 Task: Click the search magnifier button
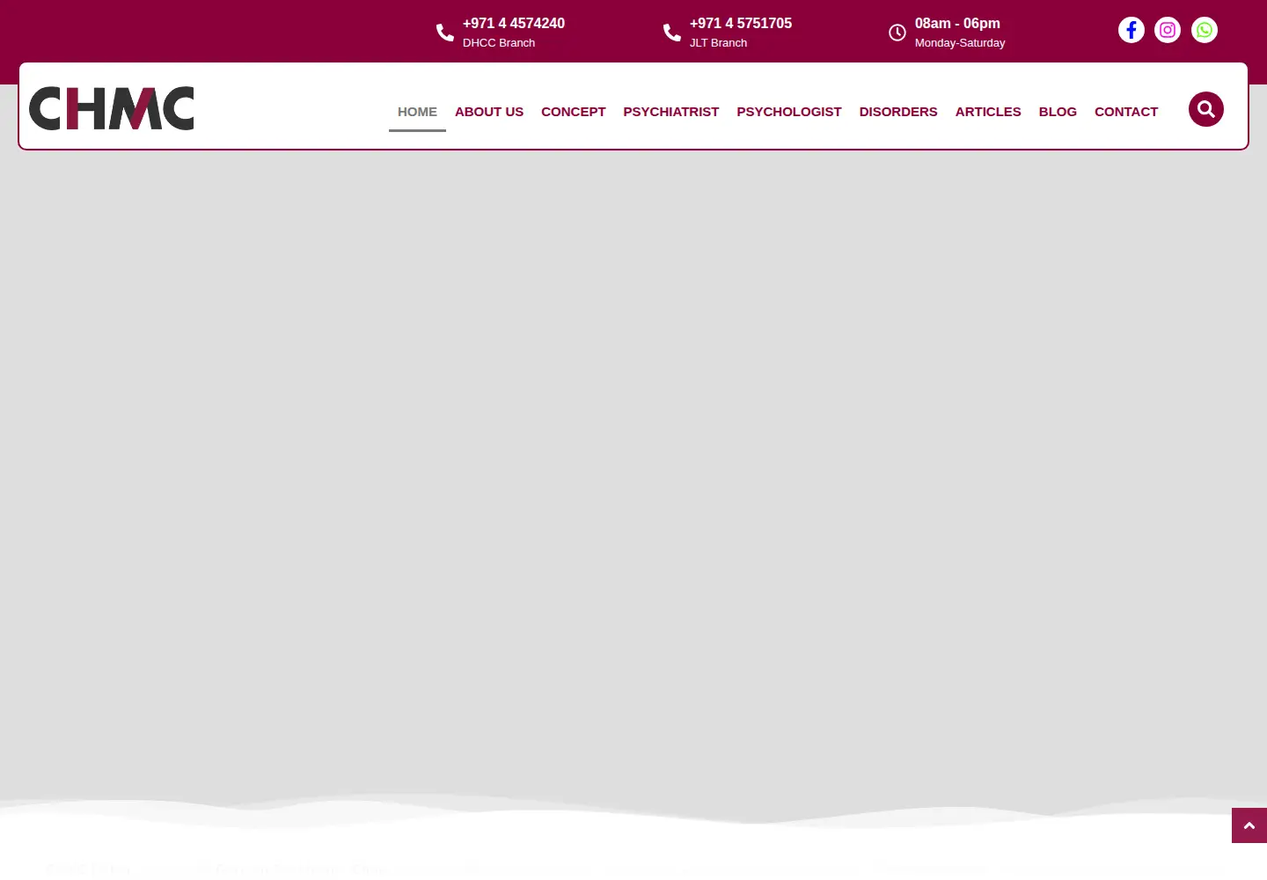point(1206,109)
